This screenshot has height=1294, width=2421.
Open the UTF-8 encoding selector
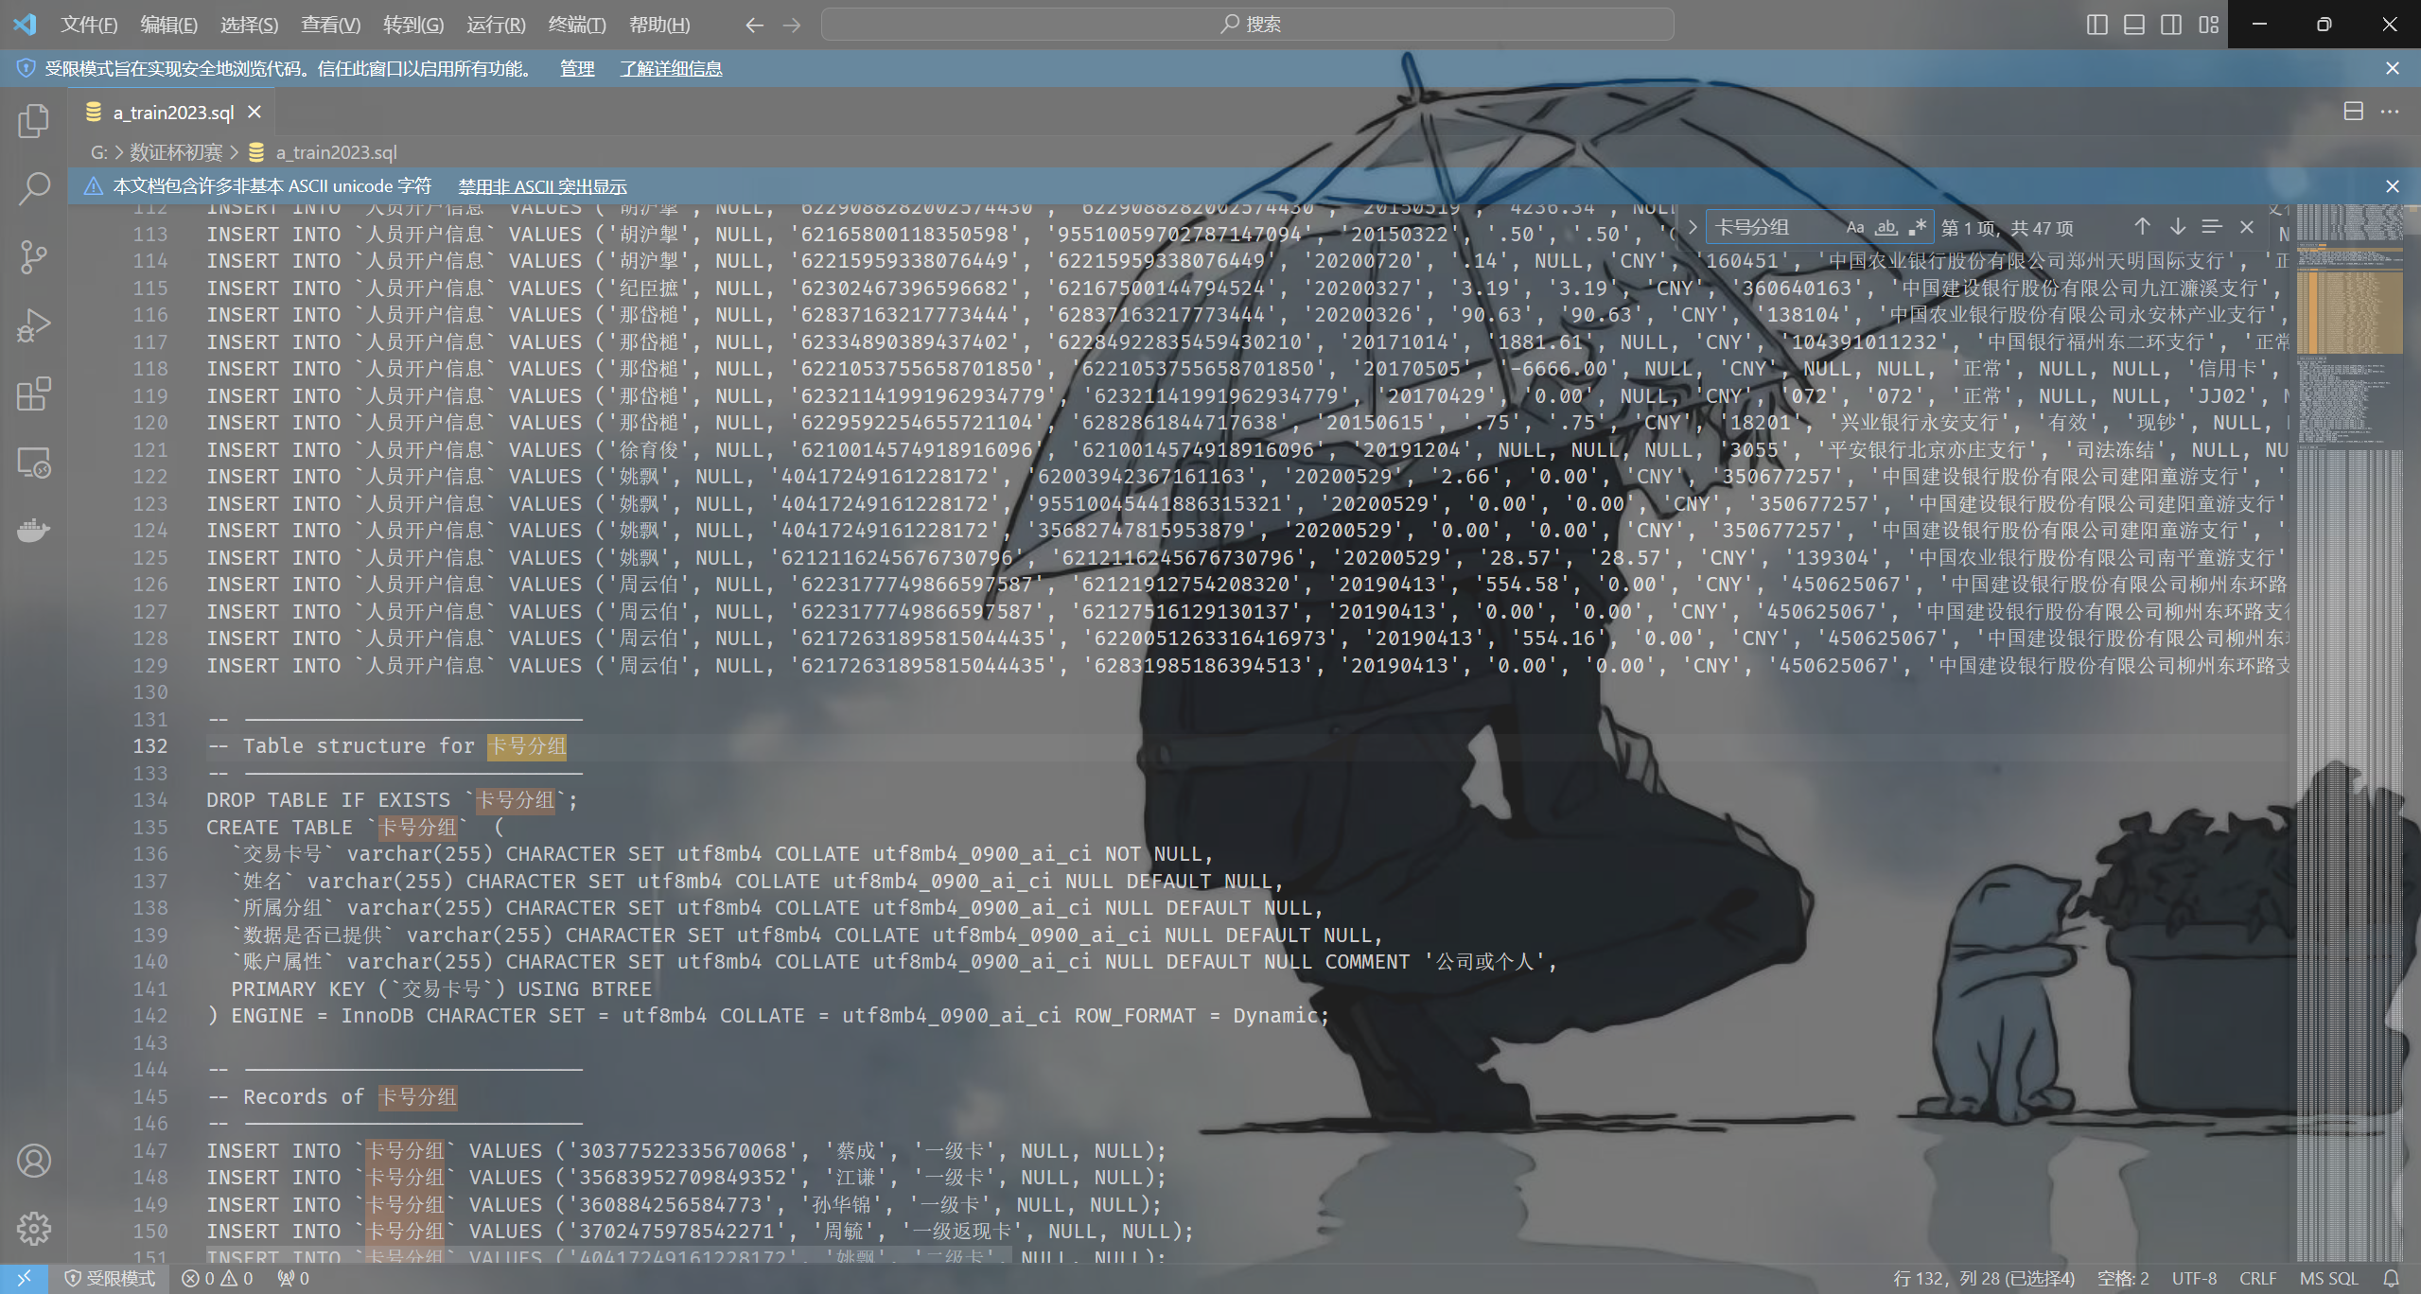click(x=2193, y=1278)
